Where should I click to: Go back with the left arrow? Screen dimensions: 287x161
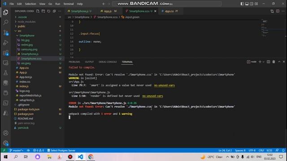pyautogui.click(x=104, y=4)
